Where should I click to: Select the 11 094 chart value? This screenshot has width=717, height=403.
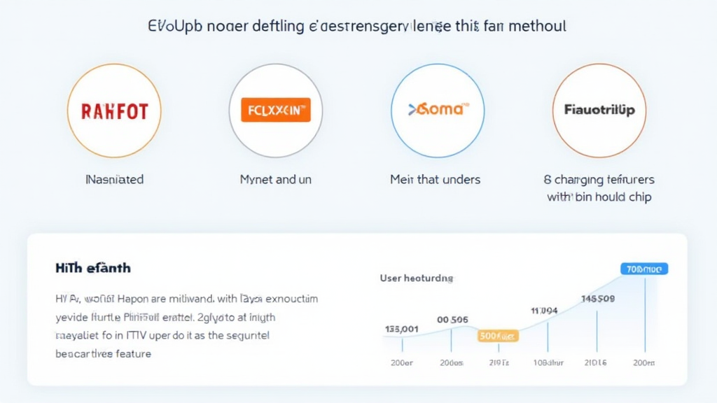pyautogui.click(x=543, y=310)
